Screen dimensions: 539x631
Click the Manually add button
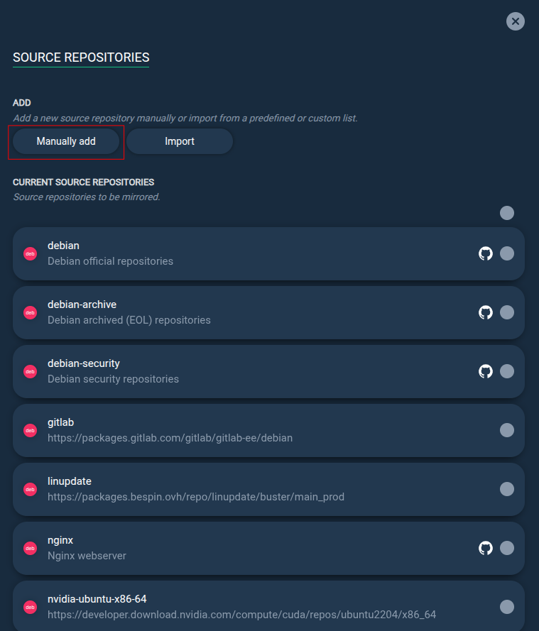[66, 141]
